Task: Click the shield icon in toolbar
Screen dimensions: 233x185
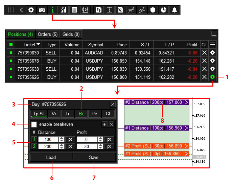Action: tap(153, 10)
